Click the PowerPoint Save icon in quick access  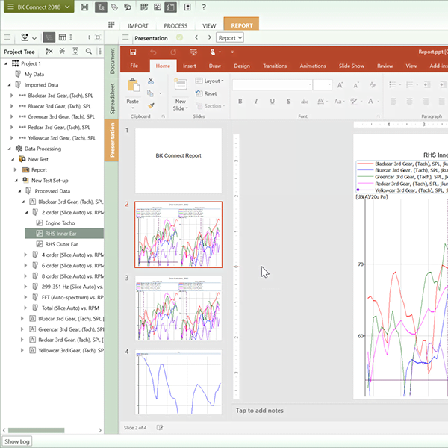133,52
